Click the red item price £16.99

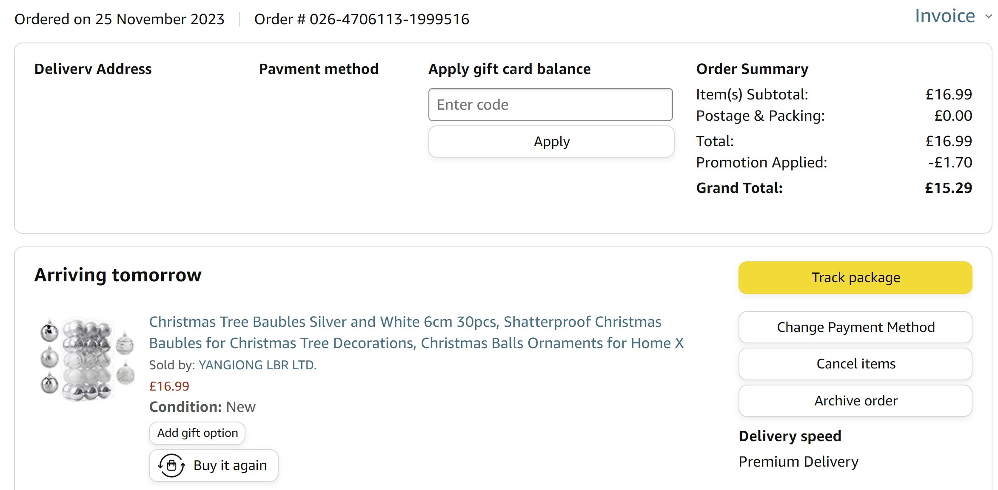coord(169,386)
